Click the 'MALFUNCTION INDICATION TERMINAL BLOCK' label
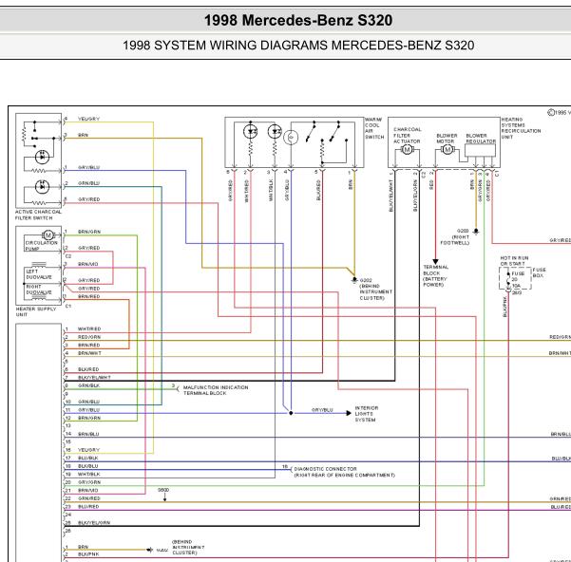 point(216,390)
